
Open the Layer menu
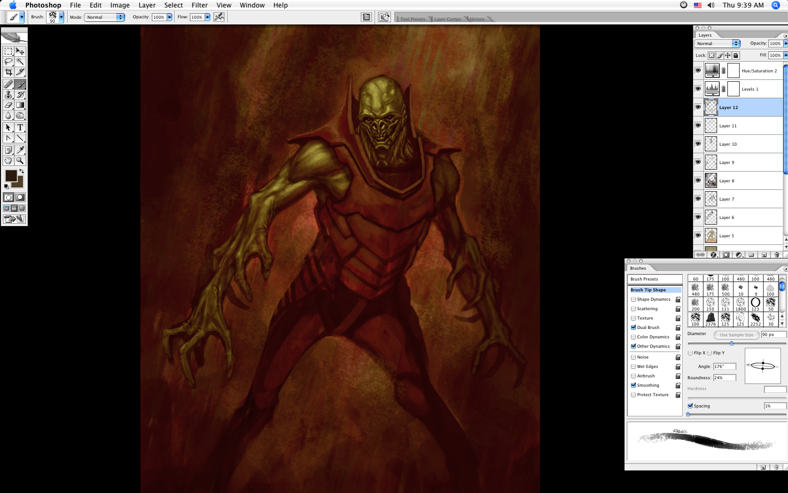point(147,5)
